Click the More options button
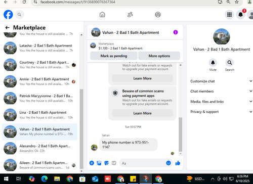The height and width of the screenshot is (184, 253). coord(159,56)
